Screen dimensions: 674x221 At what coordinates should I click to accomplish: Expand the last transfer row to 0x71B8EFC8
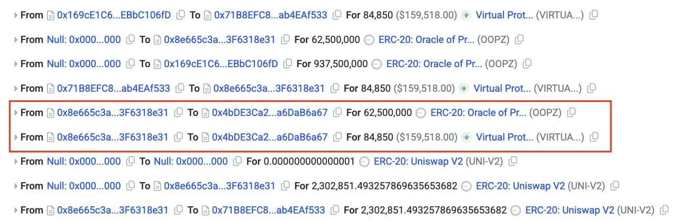[16, 210]
